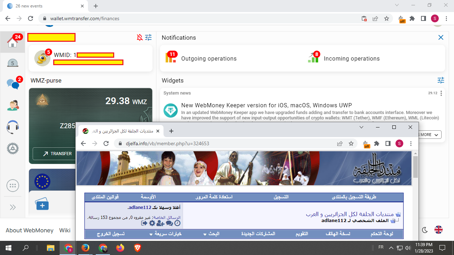Expand the sidebar with double chevron
Image resolution: width=454 pixels, height=255 pixels.
point(13,207)
